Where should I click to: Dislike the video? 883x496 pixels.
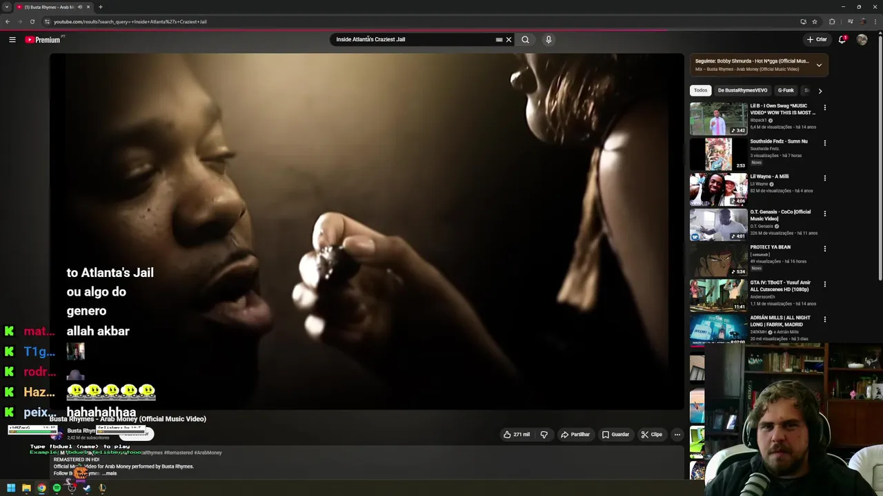[544, 435]
